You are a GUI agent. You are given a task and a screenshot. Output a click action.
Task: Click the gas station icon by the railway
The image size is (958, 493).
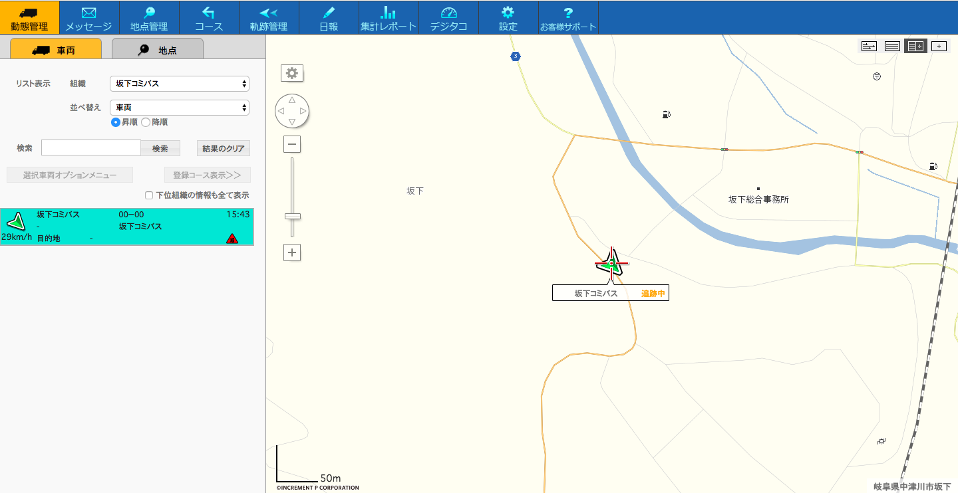pos(933,165)
